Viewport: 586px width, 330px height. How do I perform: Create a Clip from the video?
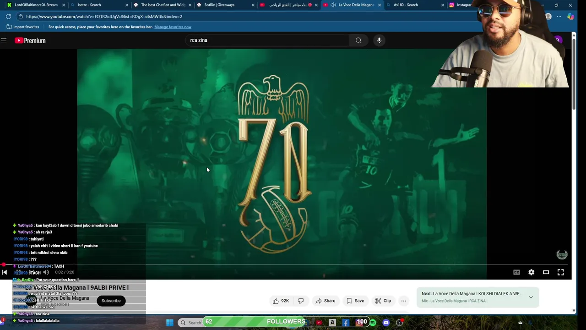point(383,301)
